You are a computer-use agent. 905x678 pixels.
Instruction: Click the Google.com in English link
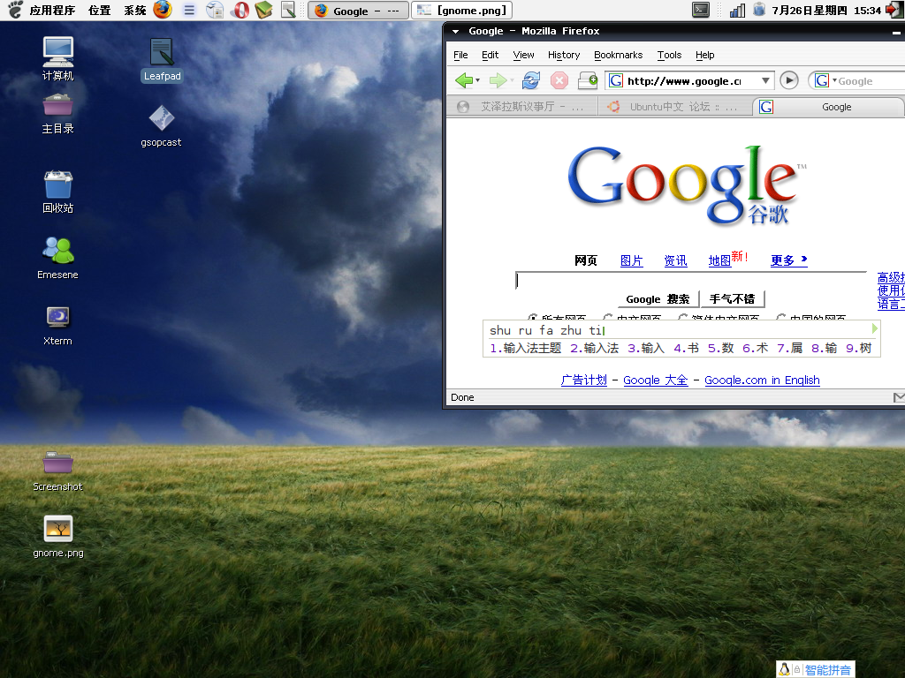pyautogui.click(x=762, y=380)
